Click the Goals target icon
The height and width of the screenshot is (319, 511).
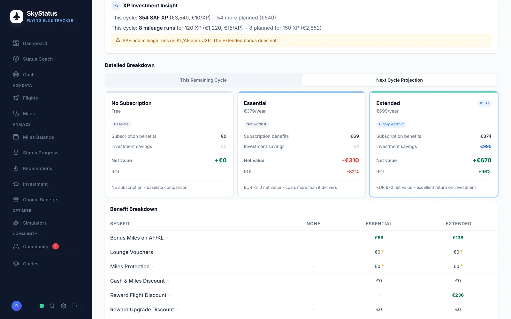tap(16, 74)
